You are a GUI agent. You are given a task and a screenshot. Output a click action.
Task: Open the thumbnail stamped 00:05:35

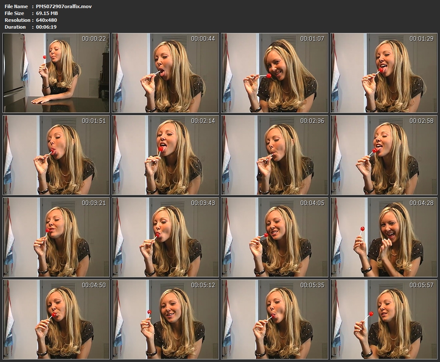pyautogui.click(x=275, y=319)
